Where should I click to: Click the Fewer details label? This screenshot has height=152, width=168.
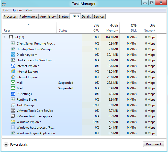click(x=19, y=145)
